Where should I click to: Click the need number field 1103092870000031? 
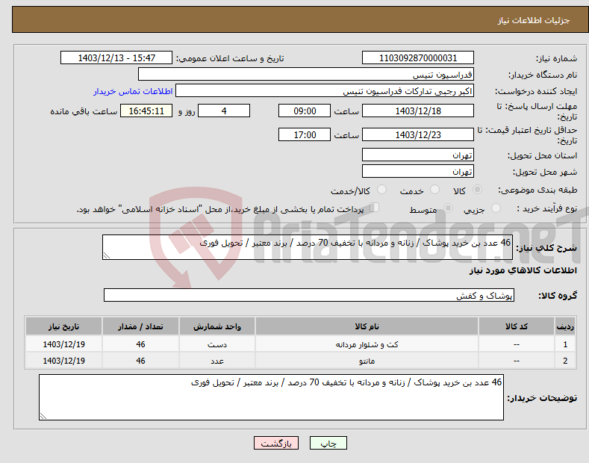418,58
